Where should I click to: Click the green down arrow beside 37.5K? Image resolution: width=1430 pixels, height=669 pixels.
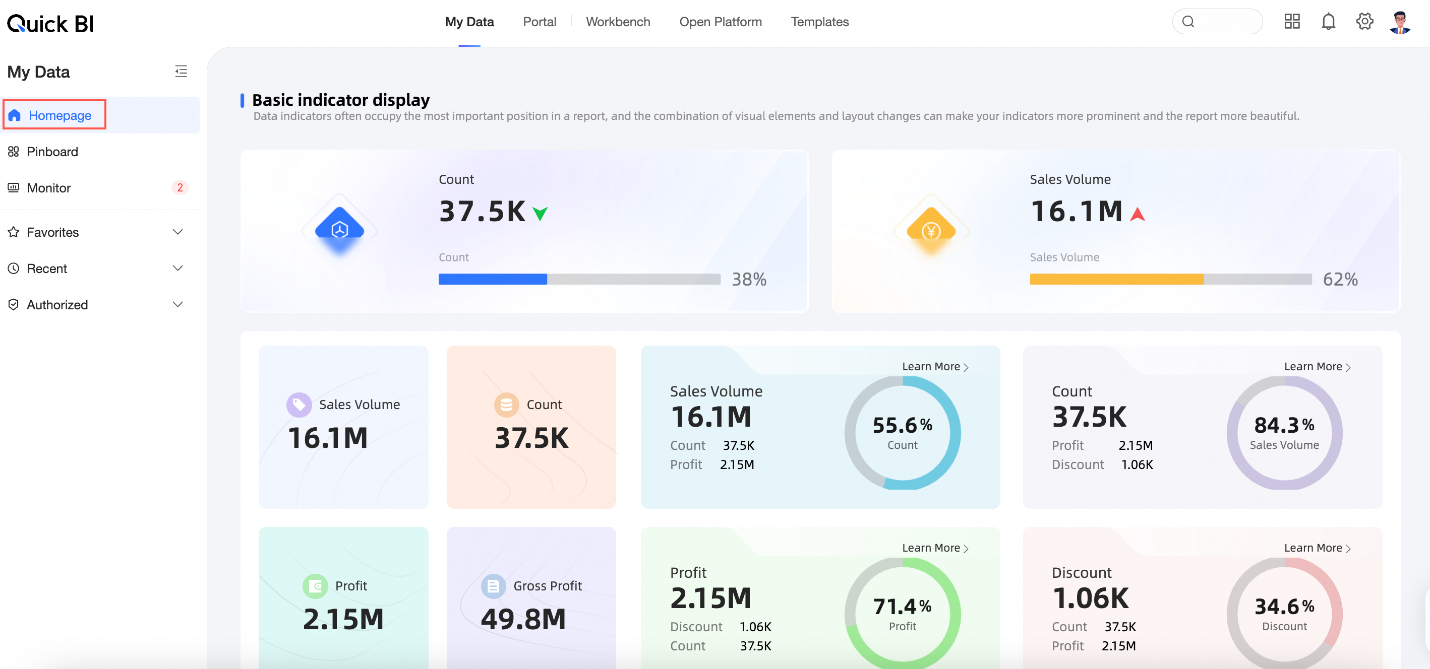click(x=540, y=214)
